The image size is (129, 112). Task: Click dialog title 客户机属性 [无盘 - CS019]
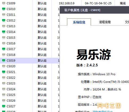(82, 10)
